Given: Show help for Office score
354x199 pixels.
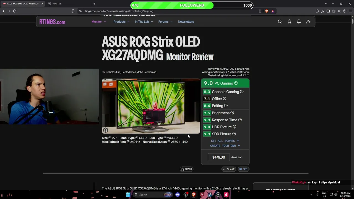Looking at the screenshot, I should pyautogui.click(x=225, y=99).
